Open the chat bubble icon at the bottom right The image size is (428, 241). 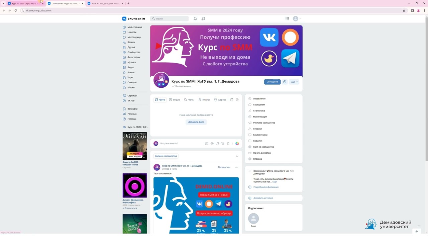(x=416, y=231)
